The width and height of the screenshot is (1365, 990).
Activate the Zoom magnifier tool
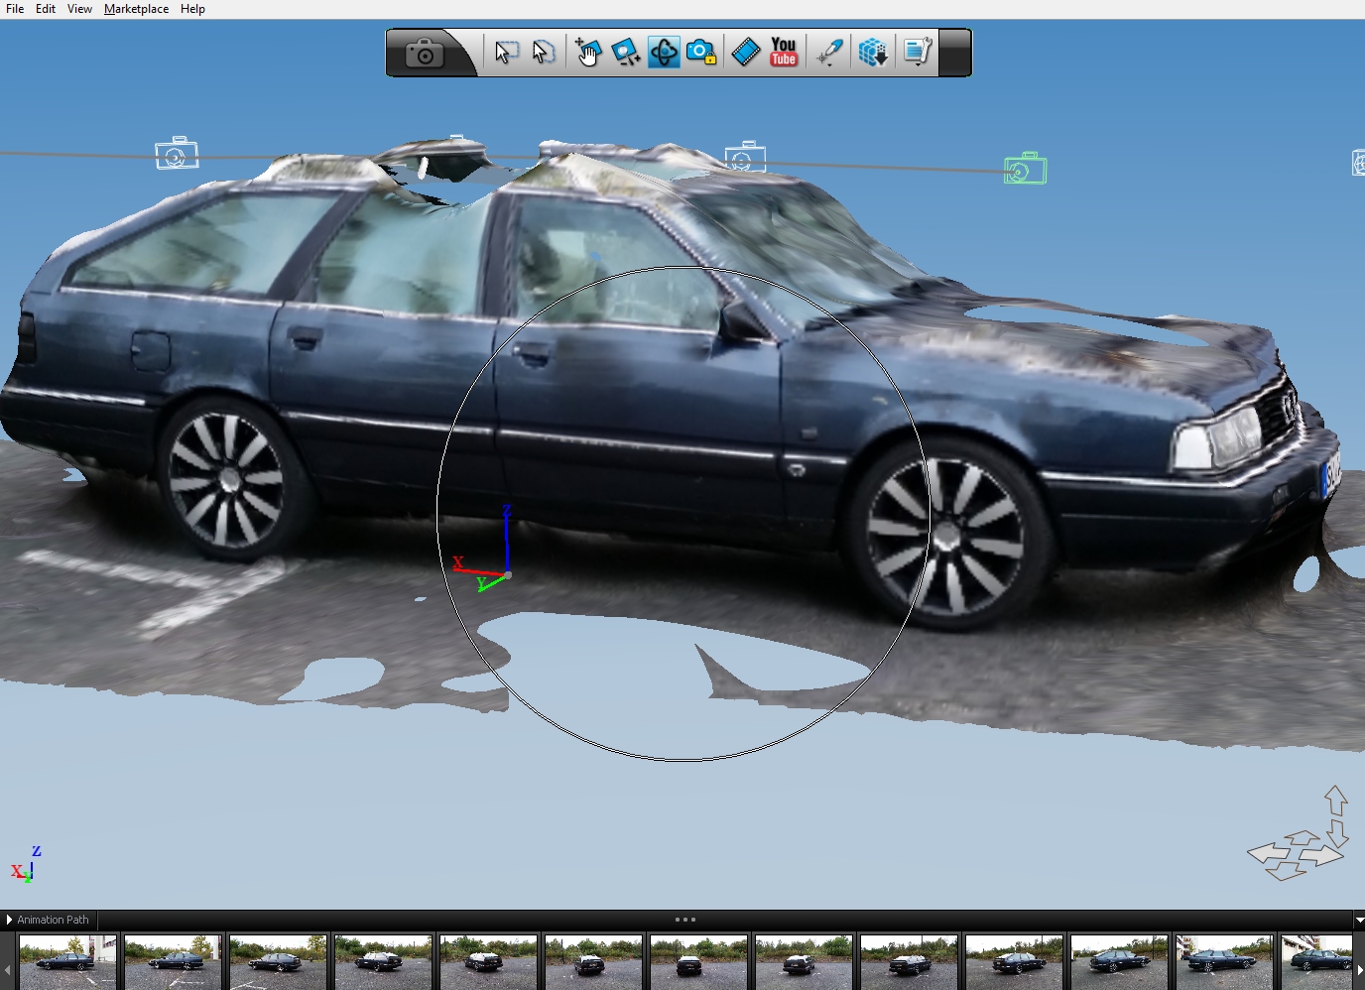625,53
